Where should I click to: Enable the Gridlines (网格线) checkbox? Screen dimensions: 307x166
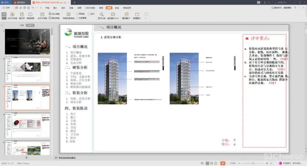pyautogui.click(x=77, y=14)
